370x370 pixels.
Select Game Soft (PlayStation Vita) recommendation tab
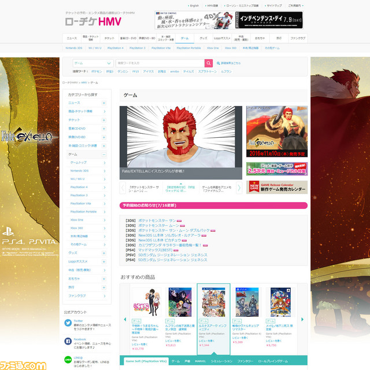pos(146,361)
